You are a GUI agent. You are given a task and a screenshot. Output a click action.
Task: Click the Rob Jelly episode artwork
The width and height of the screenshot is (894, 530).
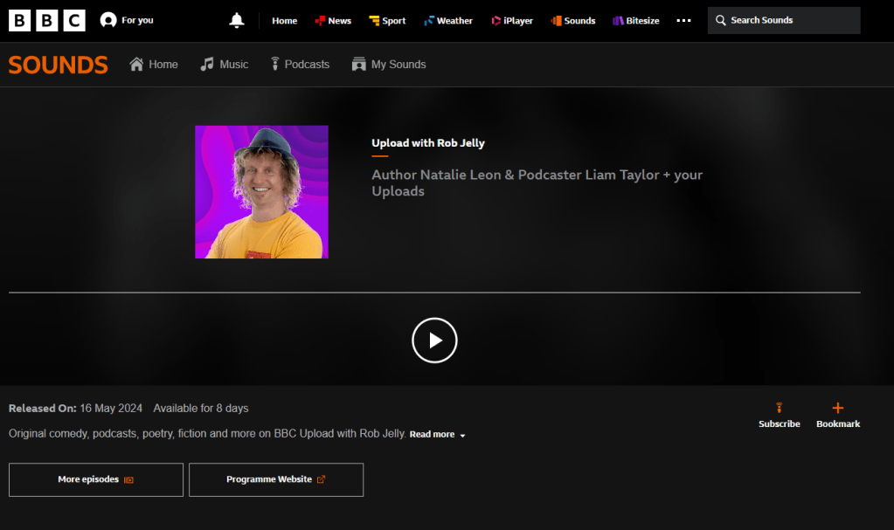click(x=261, y=192)
